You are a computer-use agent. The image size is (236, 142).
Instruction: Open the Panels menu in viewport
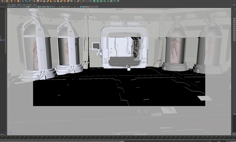[x=35, y=5]
